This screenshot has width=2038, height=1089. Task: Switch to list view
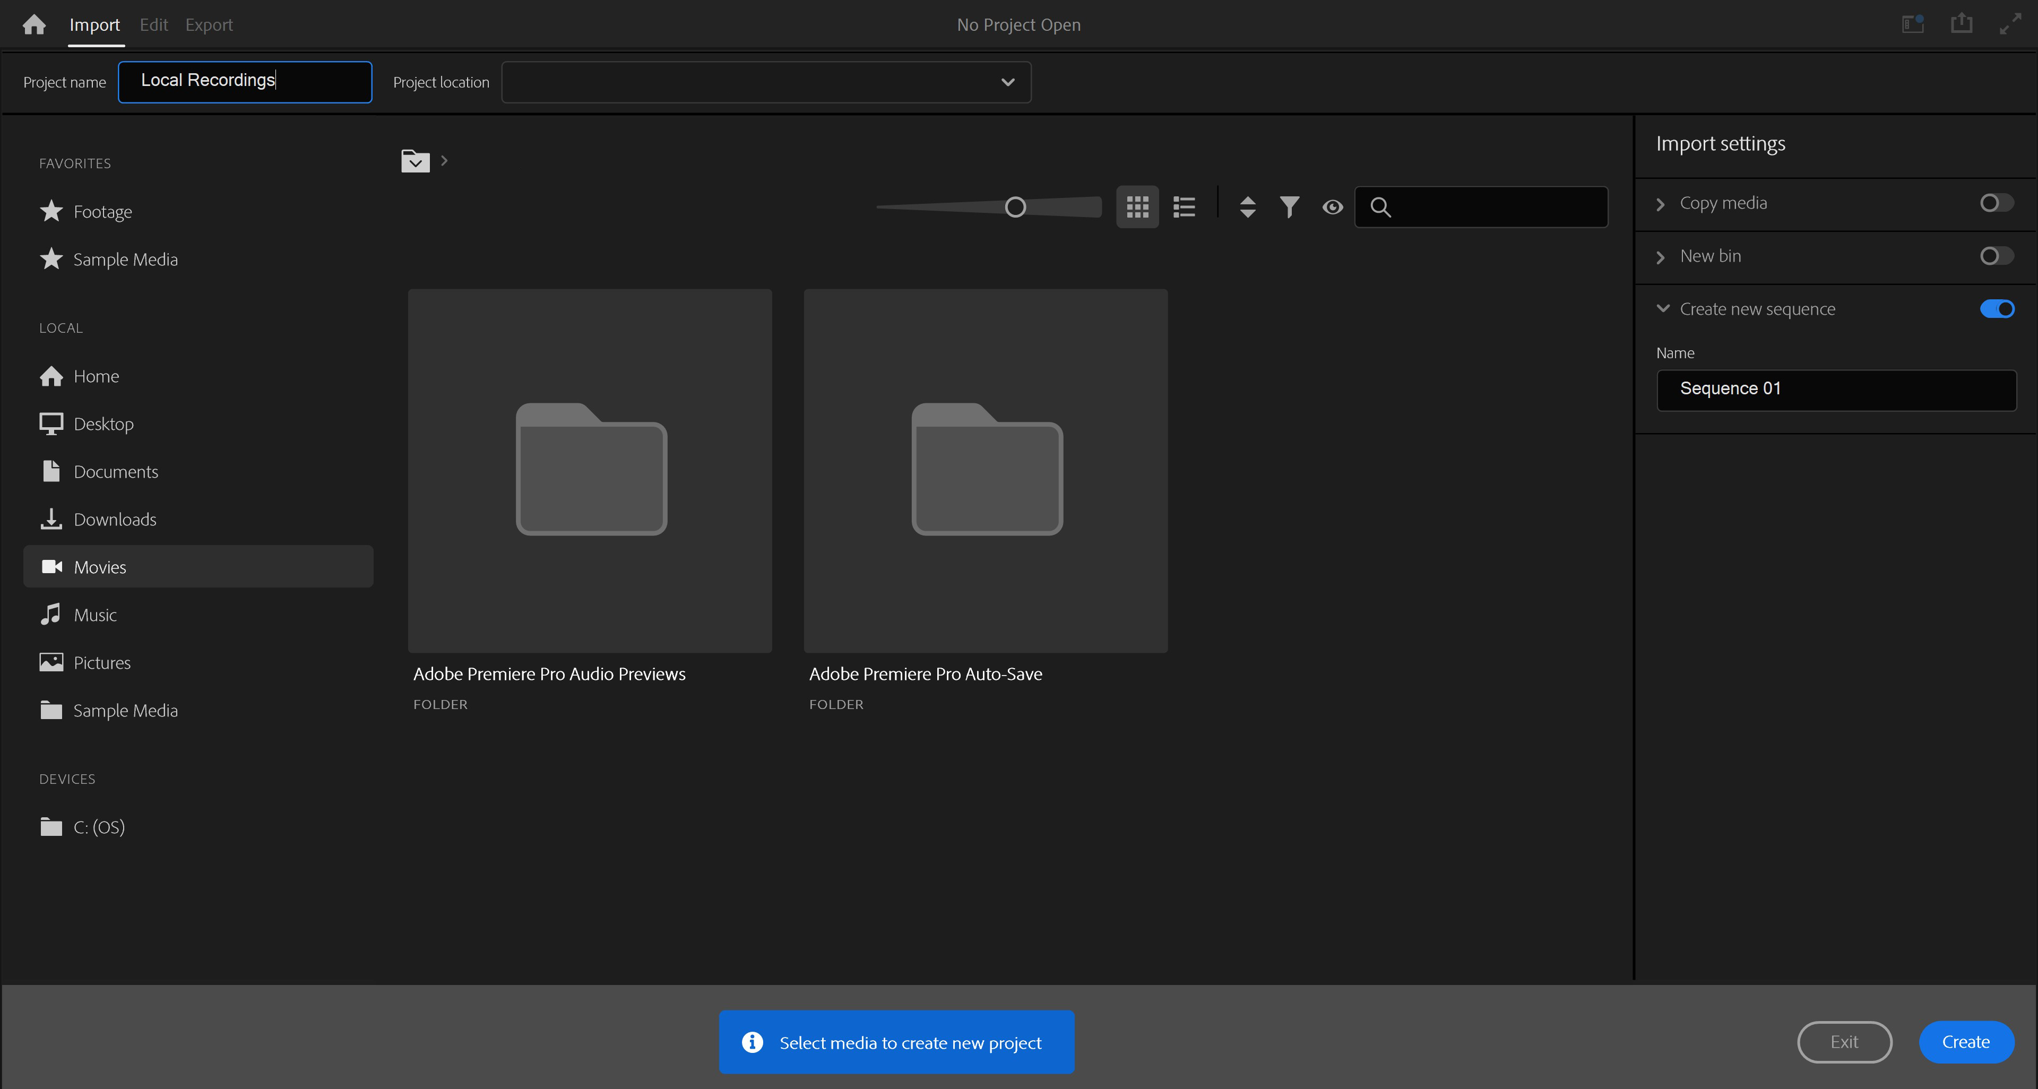click(x=1185, y=207)
